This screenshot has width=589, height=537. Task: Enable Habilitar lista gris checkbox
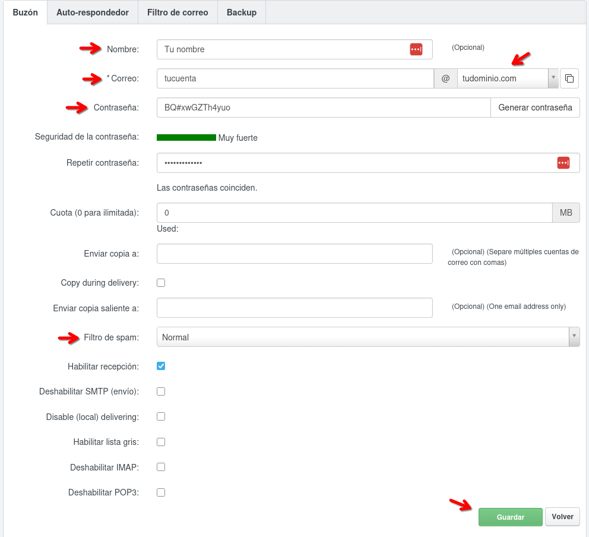(x=161, y=442)
